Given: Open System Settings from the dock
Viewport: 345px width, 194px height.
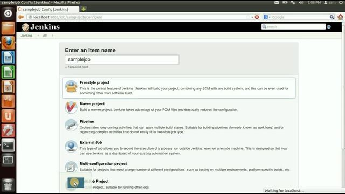Looking at the screenshot, I should [8, 130].
